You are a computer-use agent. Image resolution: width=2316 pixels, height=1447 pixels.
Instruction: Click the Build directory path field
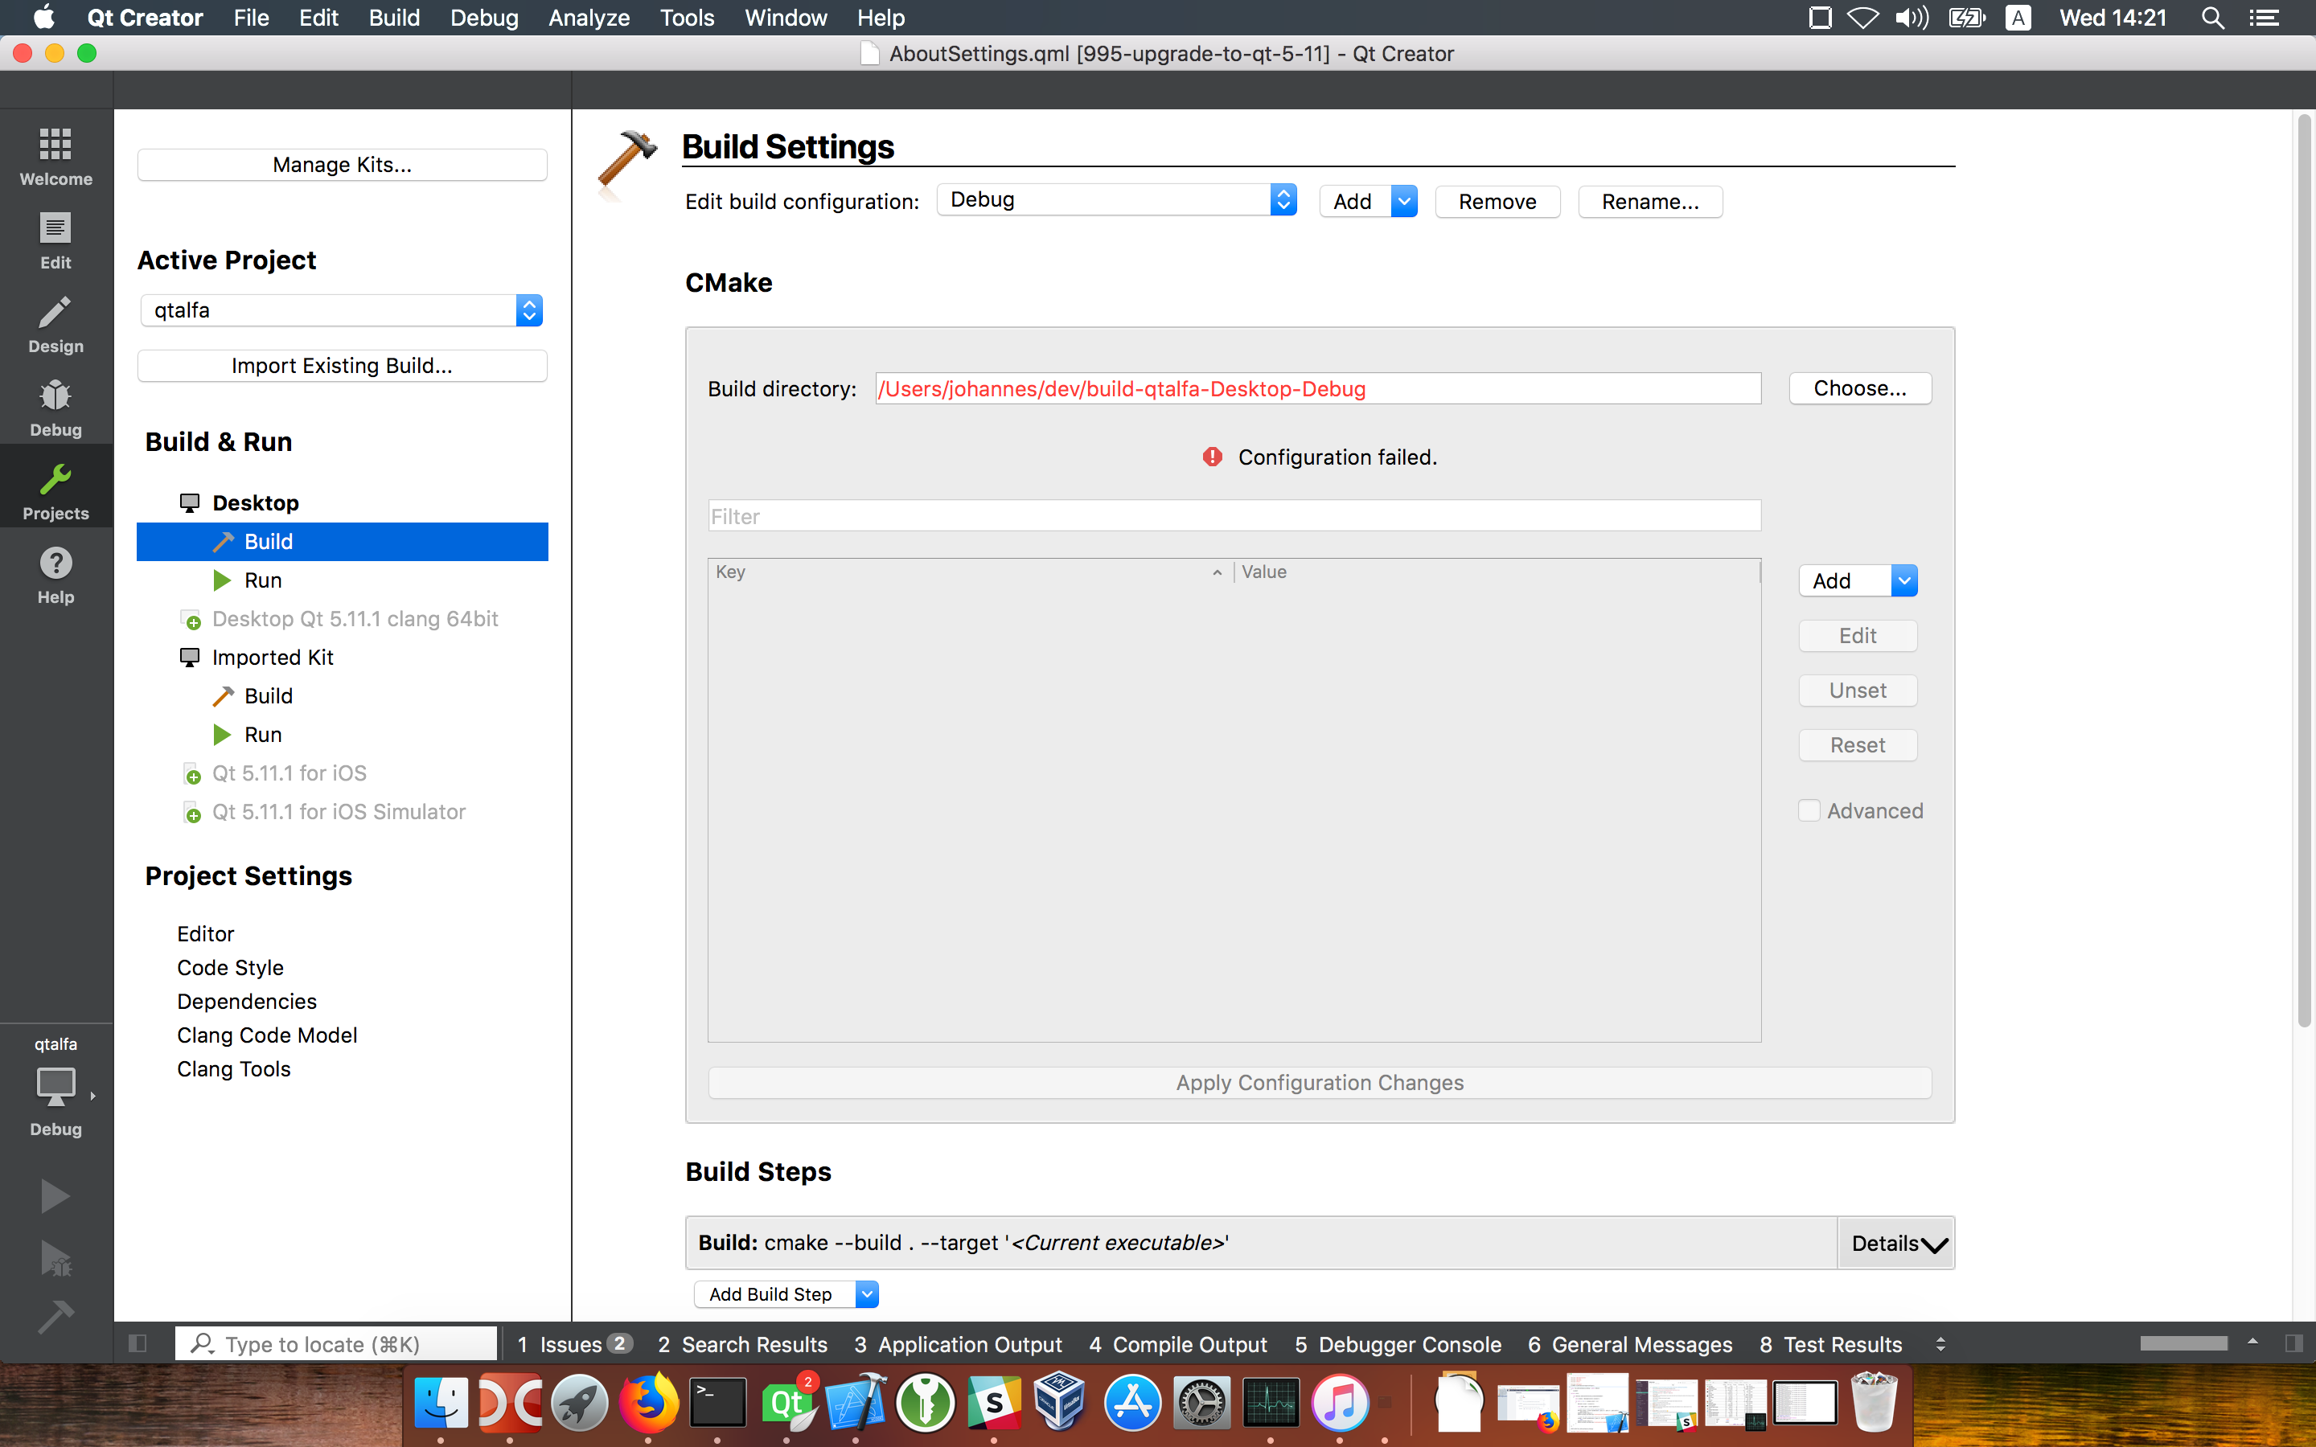pos(1318,388)
